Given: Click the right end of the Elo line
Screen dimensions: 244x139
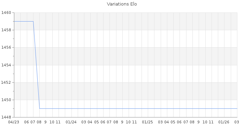Looking at the screenshot, I should click(237, 108).
